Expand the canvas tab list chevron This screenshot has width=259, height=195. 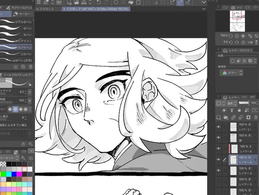click(204, 9)
